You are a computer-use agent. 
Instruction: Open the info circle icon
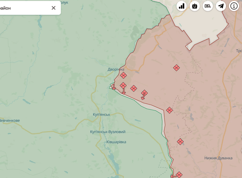(x=234, y=6)
